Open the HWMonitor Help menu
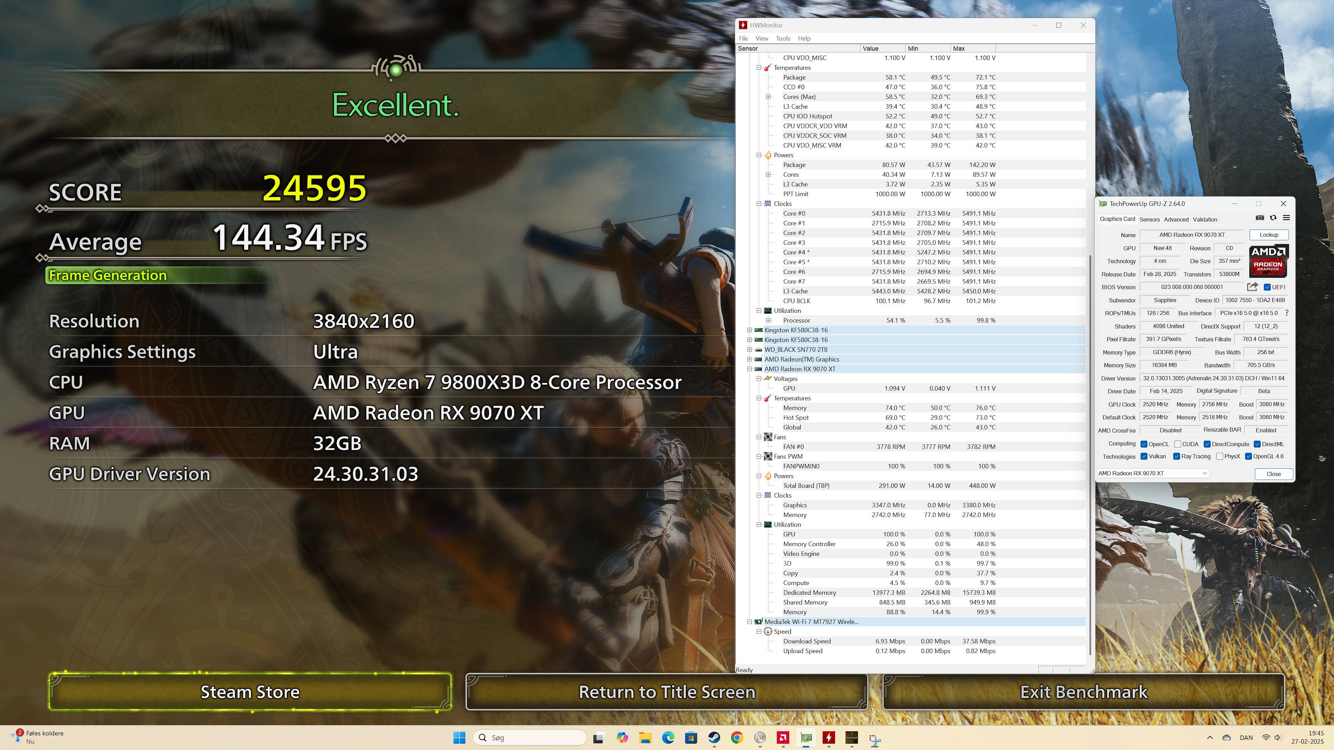 pyautogui.click(x=804, y=38)
